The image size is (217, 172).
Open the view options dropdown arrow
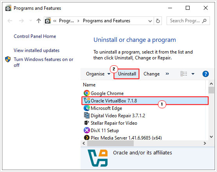[193, 74]
